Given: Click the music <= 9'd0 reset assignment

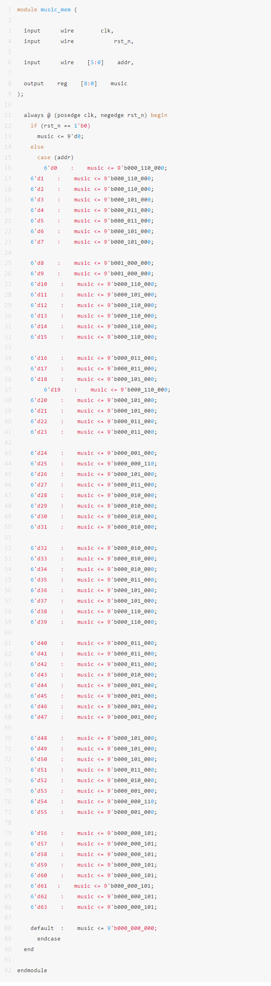Looking at the screenshot, I should tap(60, 136).
